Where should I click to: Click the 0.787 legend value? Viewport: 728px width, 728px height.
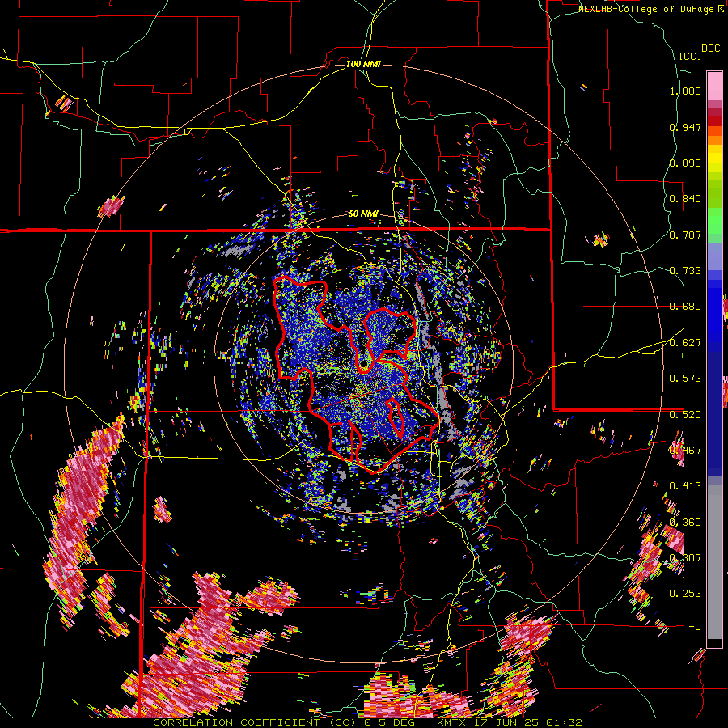tap(685, 235)
